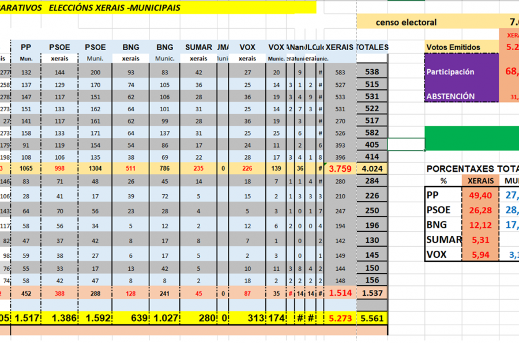Click the PSOE Muni. subtotal cell 1304
This screenshot has height=343, width=519.
coord(95,168)
